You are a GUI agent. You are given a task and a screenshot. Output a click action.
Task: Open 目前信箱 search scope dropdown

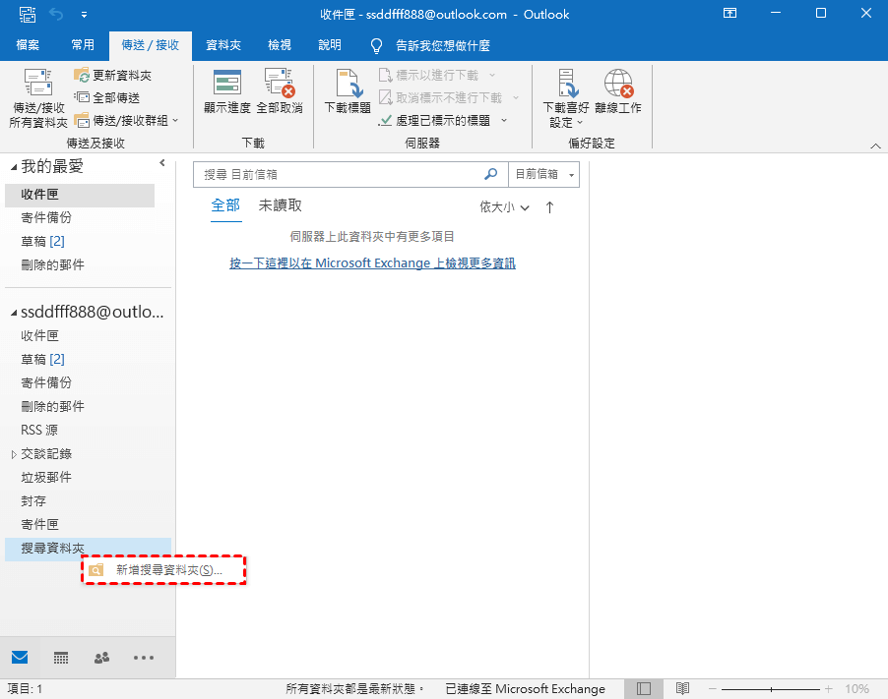click(544, 175)
